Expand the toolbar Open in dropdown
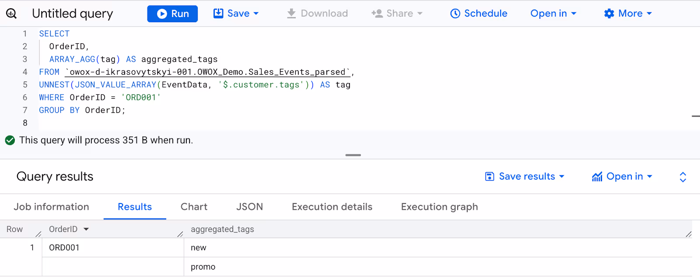 [553, 14]
